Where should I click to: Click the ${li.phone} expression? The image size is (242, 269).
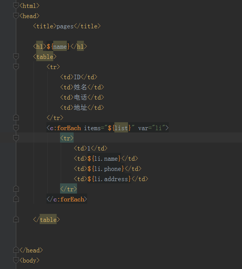(x=106, y=169)
